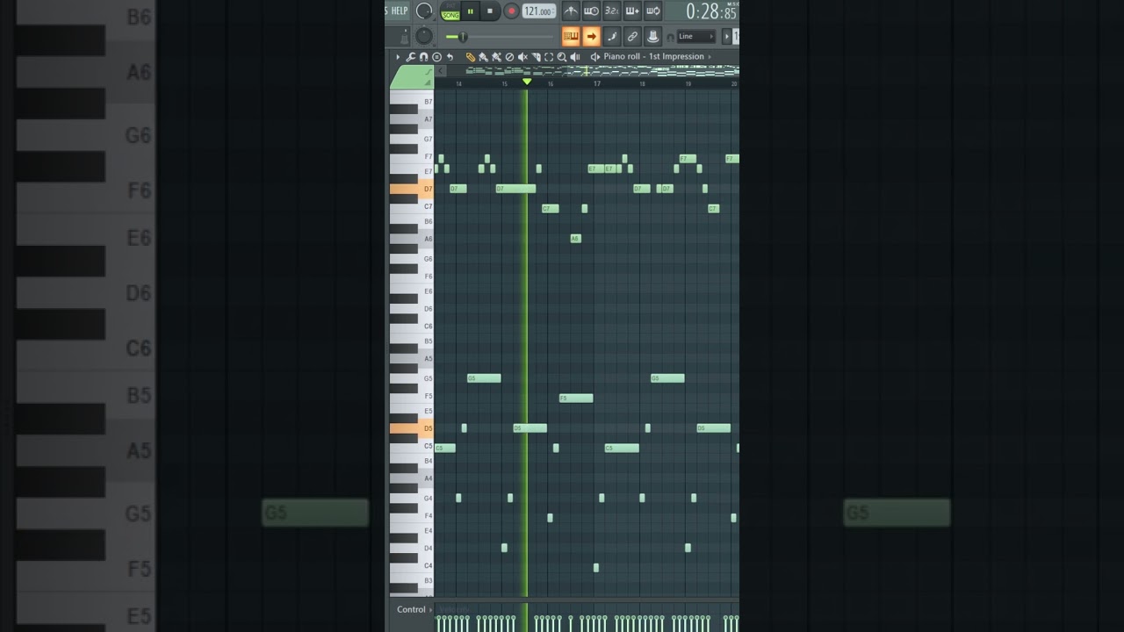1124x632 pixels.
Task: Click the A6 note block
Action: click(575, 239)
